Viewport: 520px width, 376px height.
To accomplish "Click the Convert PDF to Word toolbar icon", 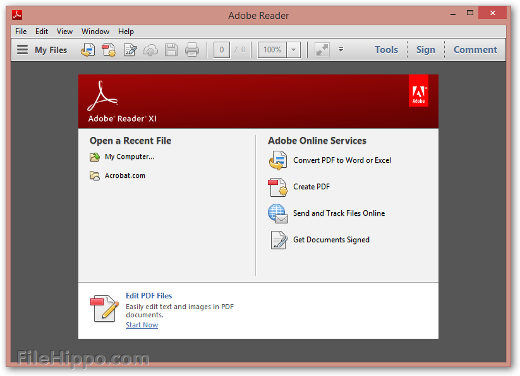I will point(88,50).
